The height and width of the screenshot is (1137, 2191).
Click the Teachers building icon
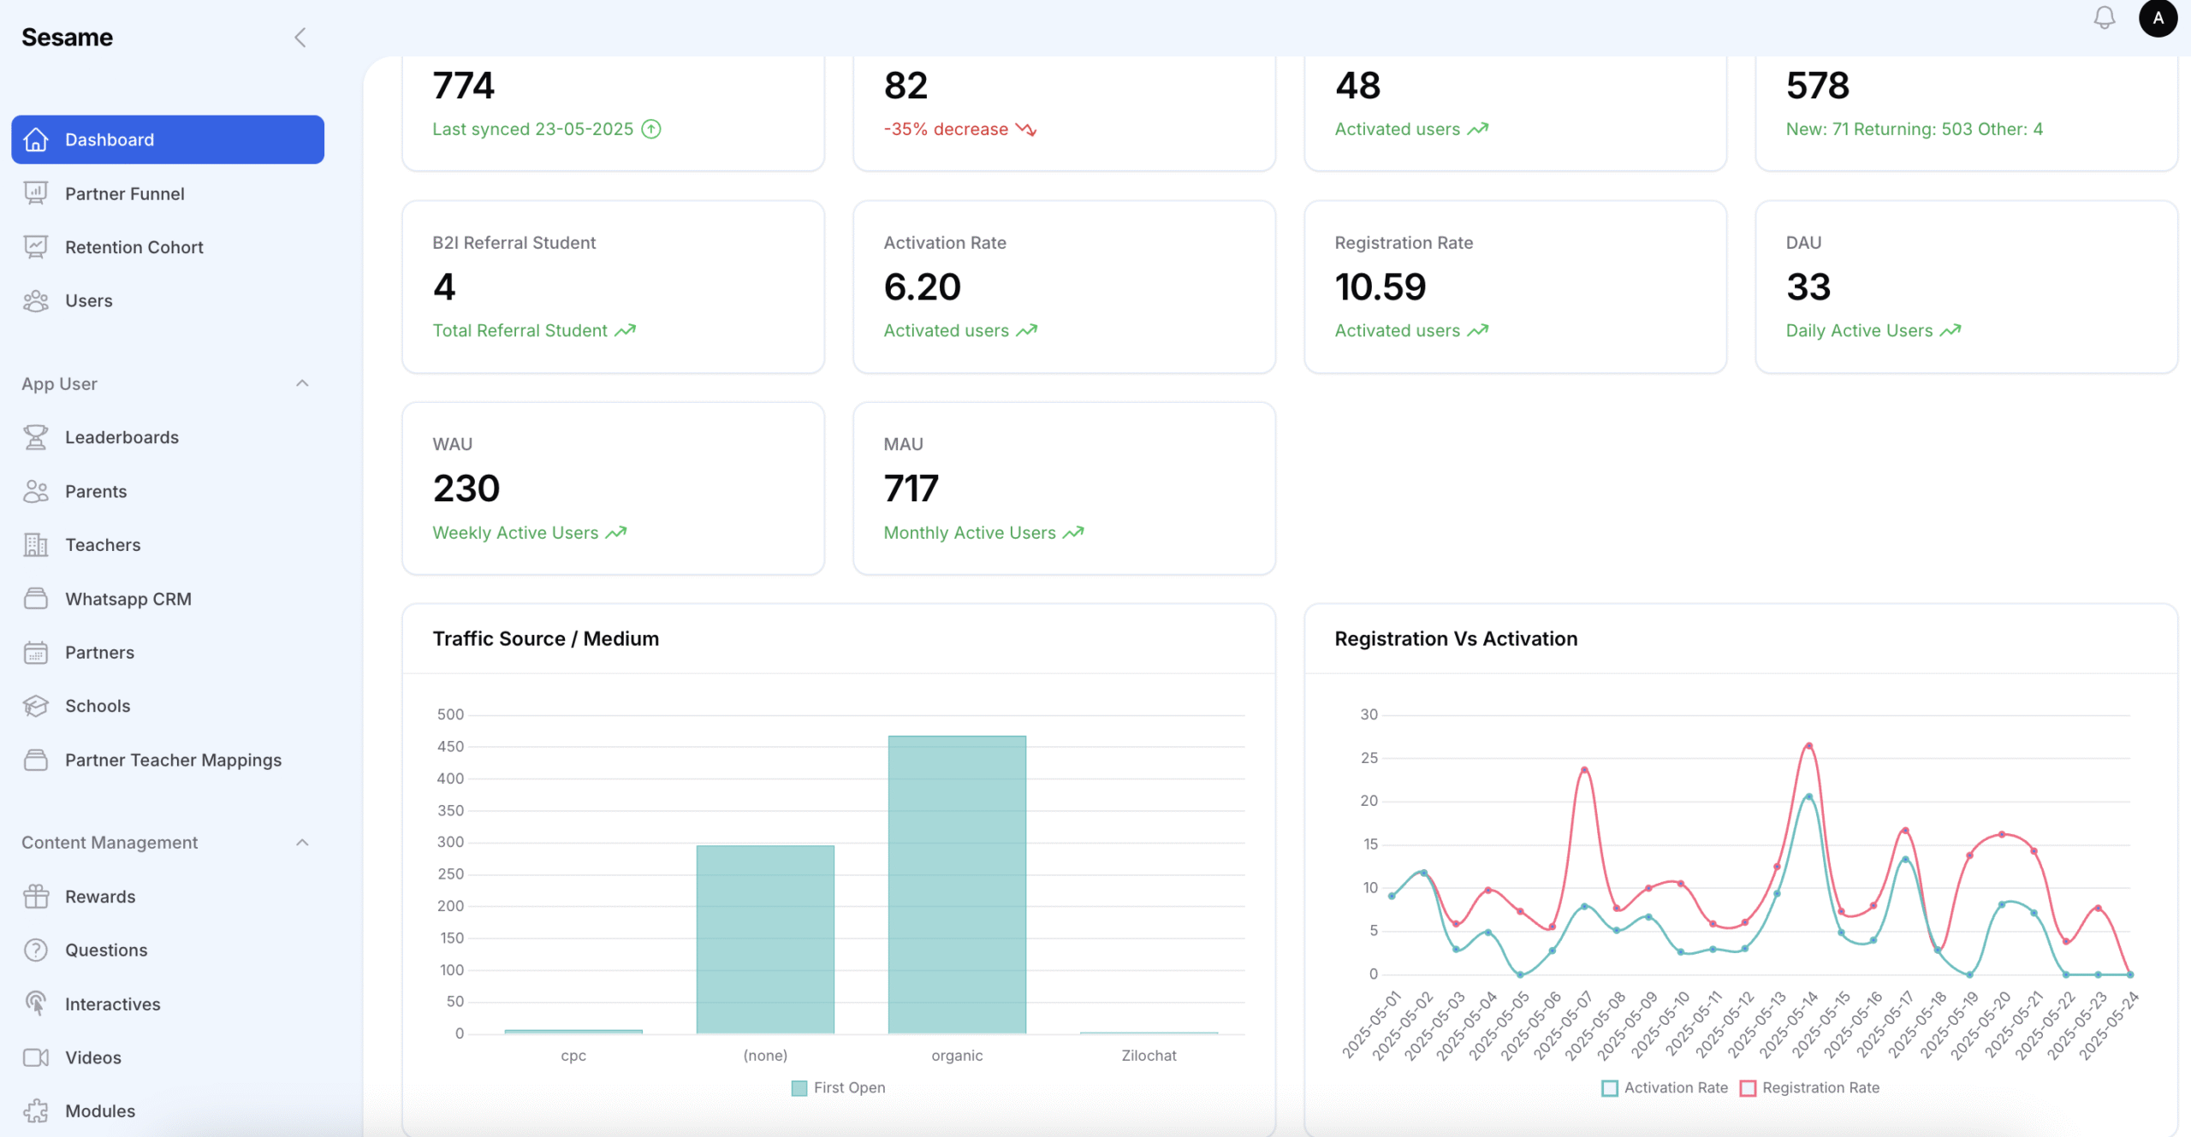click(36, 545)
